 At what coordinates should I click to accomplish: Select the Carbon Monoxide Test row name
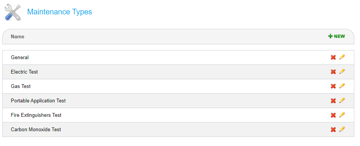[x=36, y=129]
